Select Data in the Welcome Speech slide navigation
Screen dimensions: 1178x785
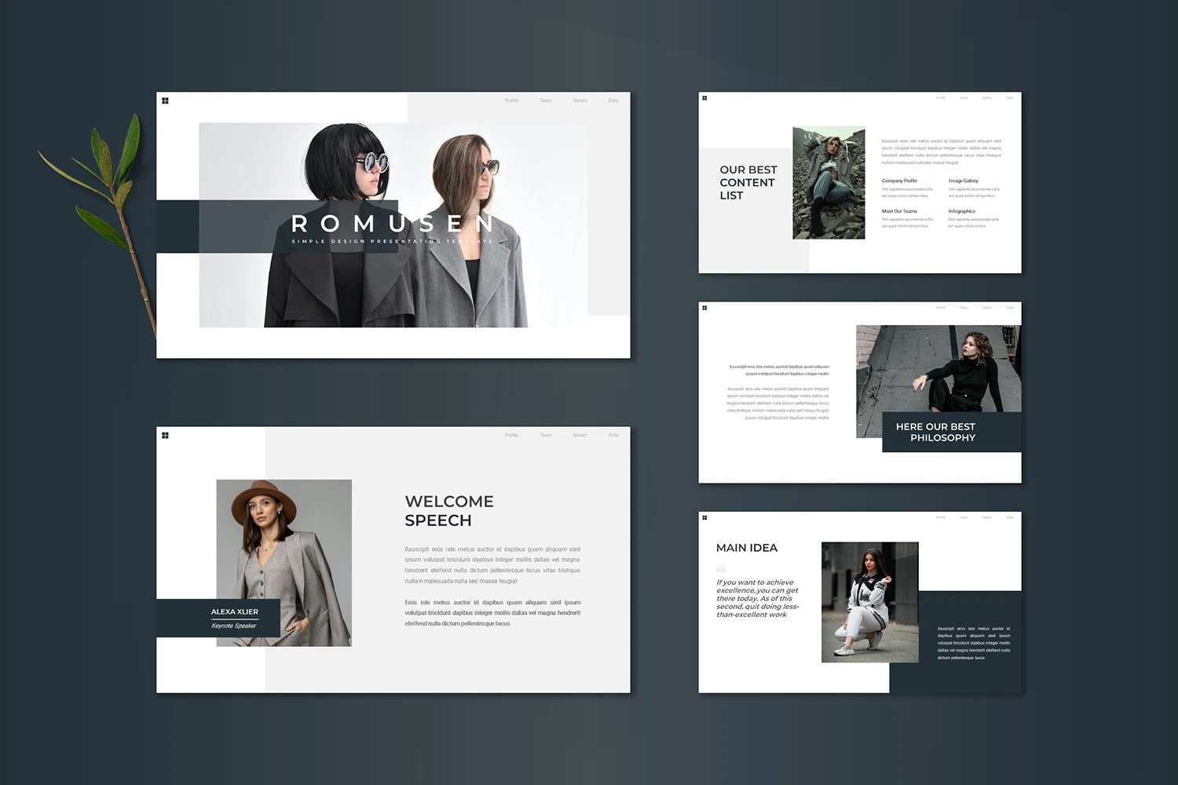coord(613,435)
